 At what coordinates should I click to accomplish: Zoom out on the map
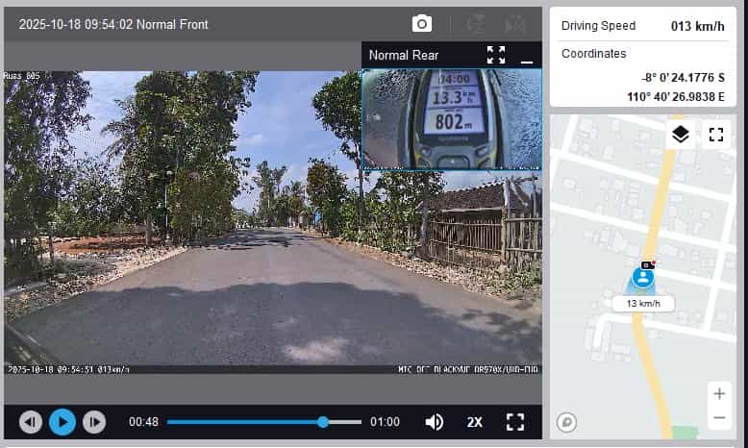[x=718, y=418]
